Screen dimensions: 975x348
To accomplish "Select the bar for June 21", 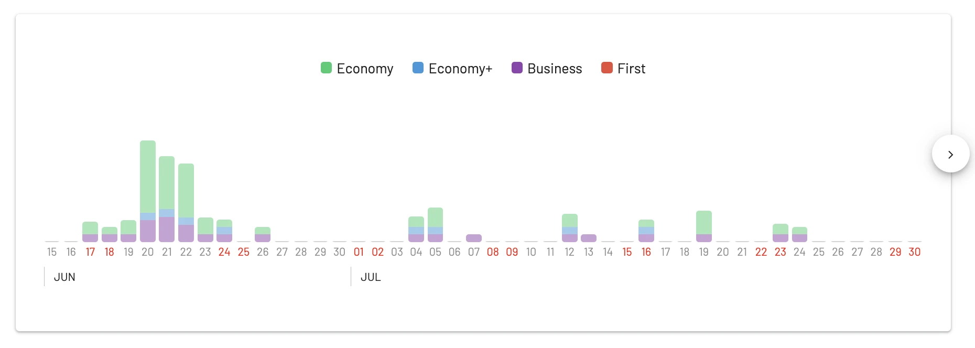I will (x=167, y=199).
